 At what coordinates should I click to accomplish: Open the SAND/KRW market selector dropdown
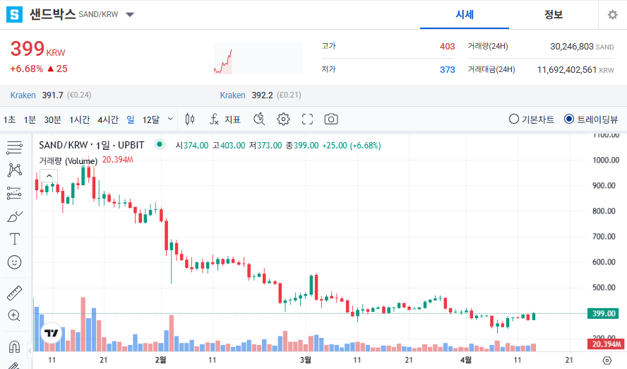coord(129,15)
